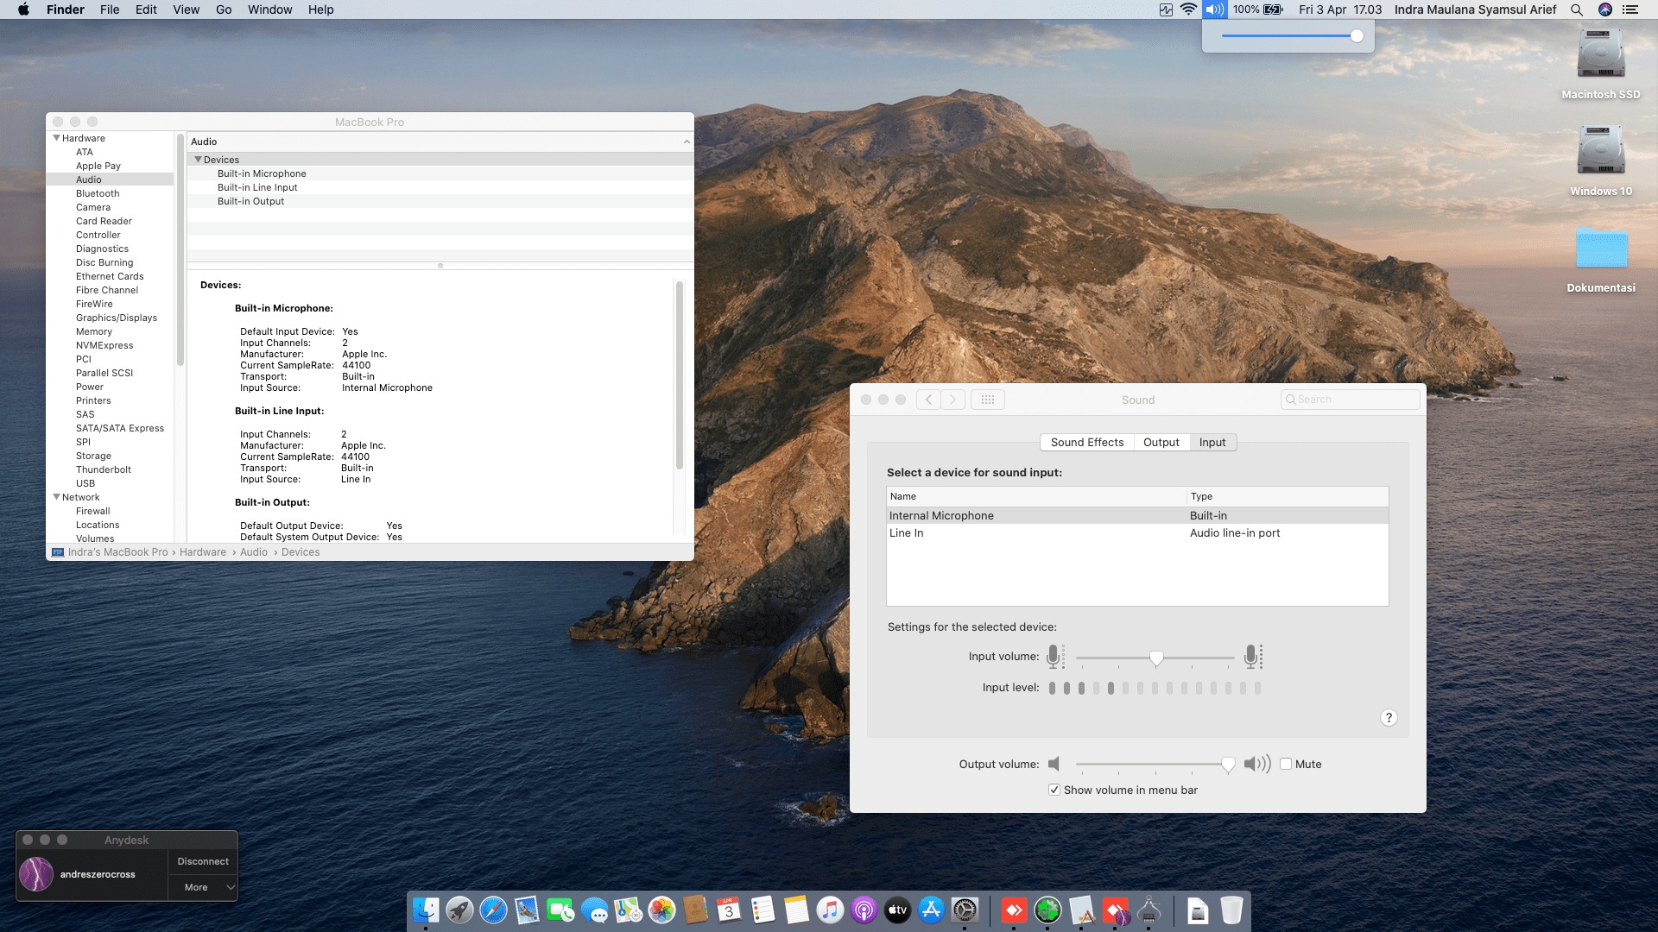Collapse the Hardware section in the sidebar
Screen dimensions: 1658x932
pos(57,138)
